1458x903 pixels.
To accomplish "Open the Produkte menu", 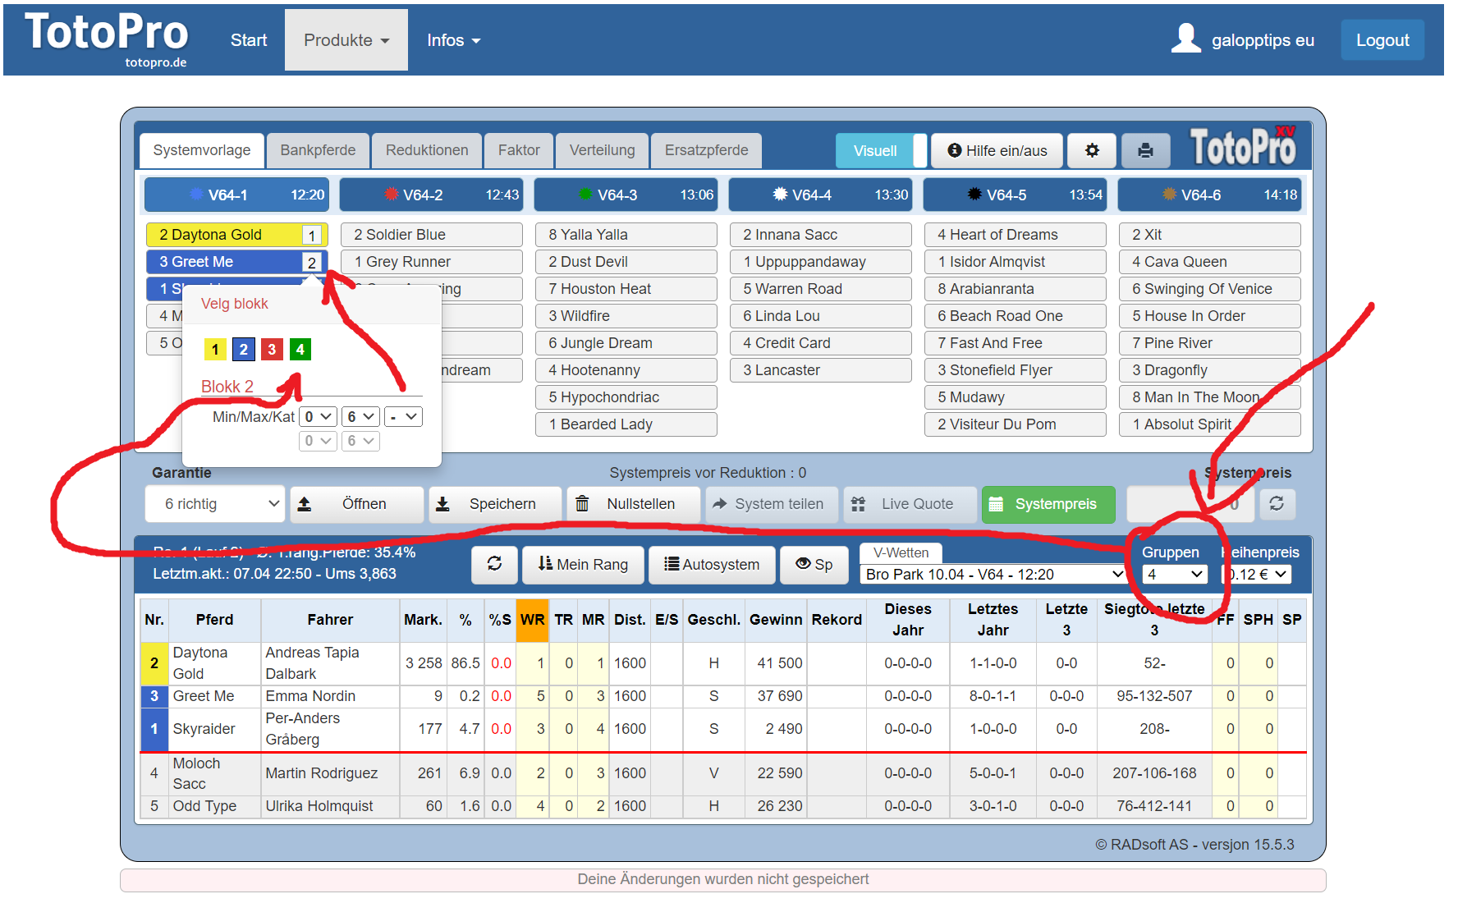I will pos(346,40).
